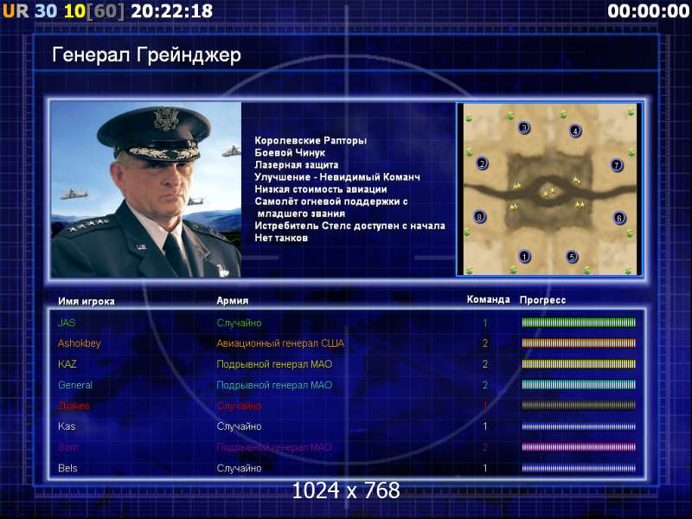
Task: Click JAS's army value "Случайно"
Action: (x=239, y=323)
